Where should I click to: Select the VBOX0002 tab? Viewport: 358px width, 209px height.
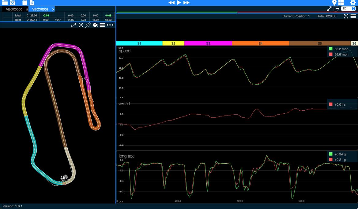[40, 9]
